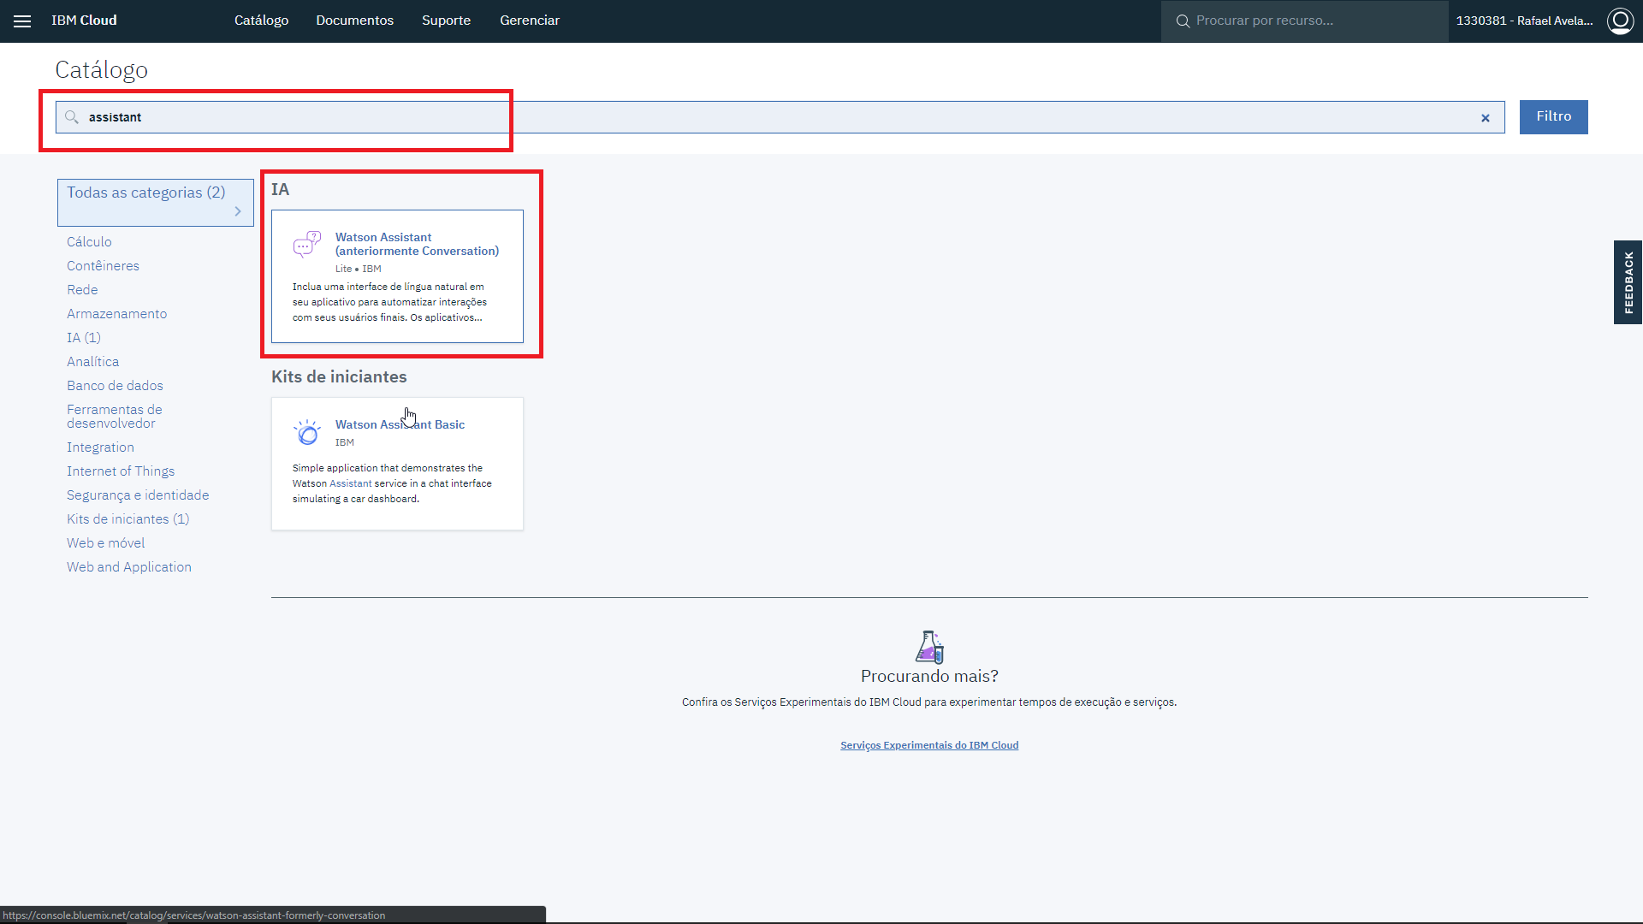Open the Documentos menu item
This screenshot has height=924, width=1643.
coord(354,21)
